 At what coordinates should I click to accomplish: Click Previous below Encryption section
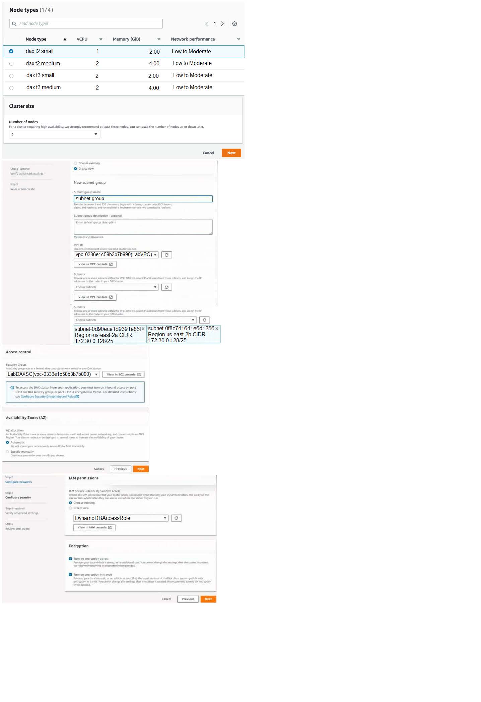tap(188, 599)
